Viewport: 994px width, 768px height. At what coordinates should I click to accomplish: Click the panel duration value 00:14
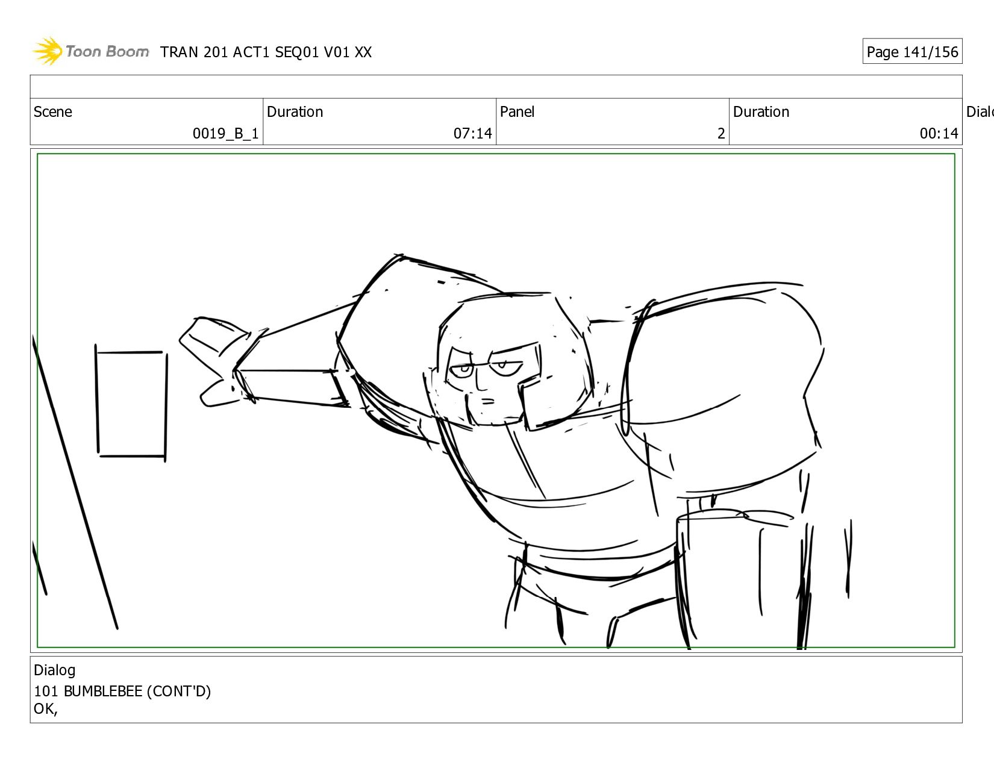(x=939, y=134)
